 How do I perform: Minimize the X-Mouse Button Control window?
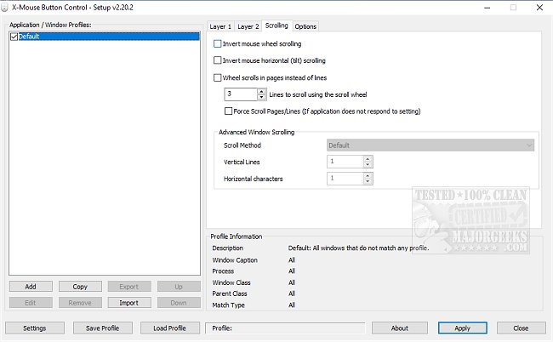pyautogui.click(x=487, y=8)
